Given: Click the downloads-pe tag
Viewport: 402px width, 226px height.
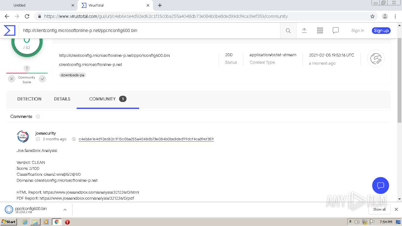Looking at the screenshot, I should click(x=73, y=75).
